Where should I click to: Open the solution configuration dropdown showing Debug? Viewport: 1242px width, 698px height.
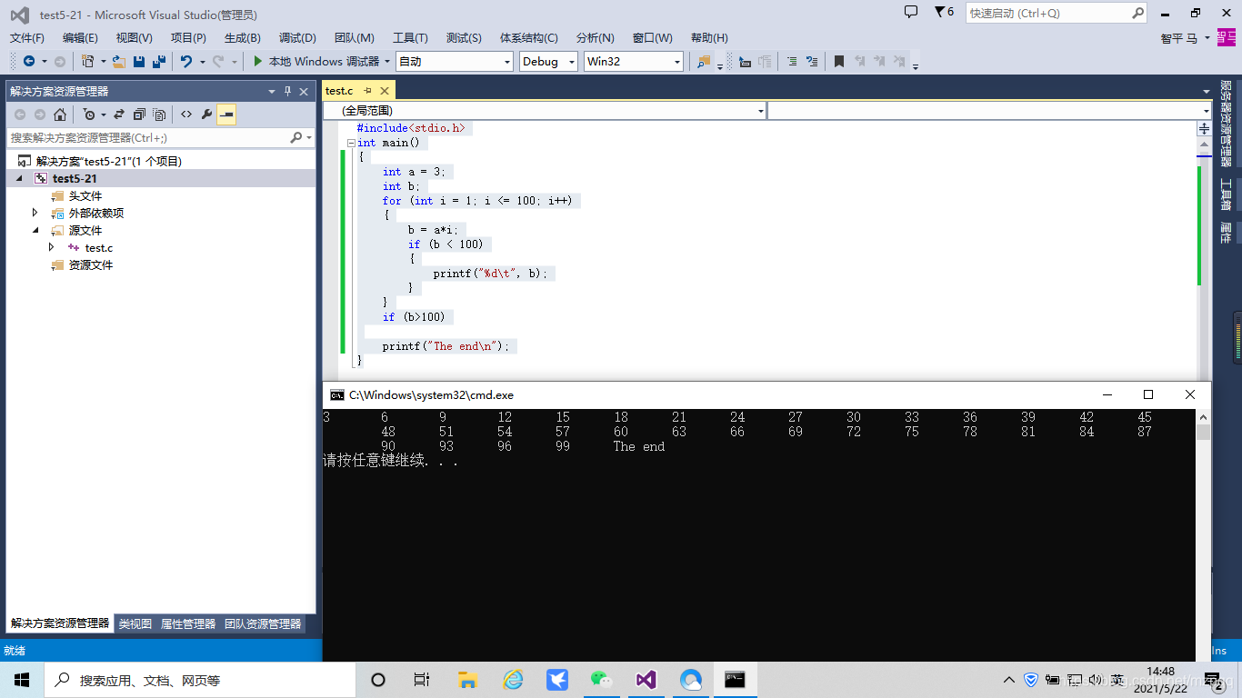coord(548,61)
